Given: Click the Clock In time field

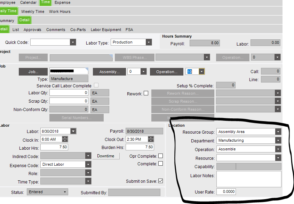Looking at the screenshot, I should (51, 139).
